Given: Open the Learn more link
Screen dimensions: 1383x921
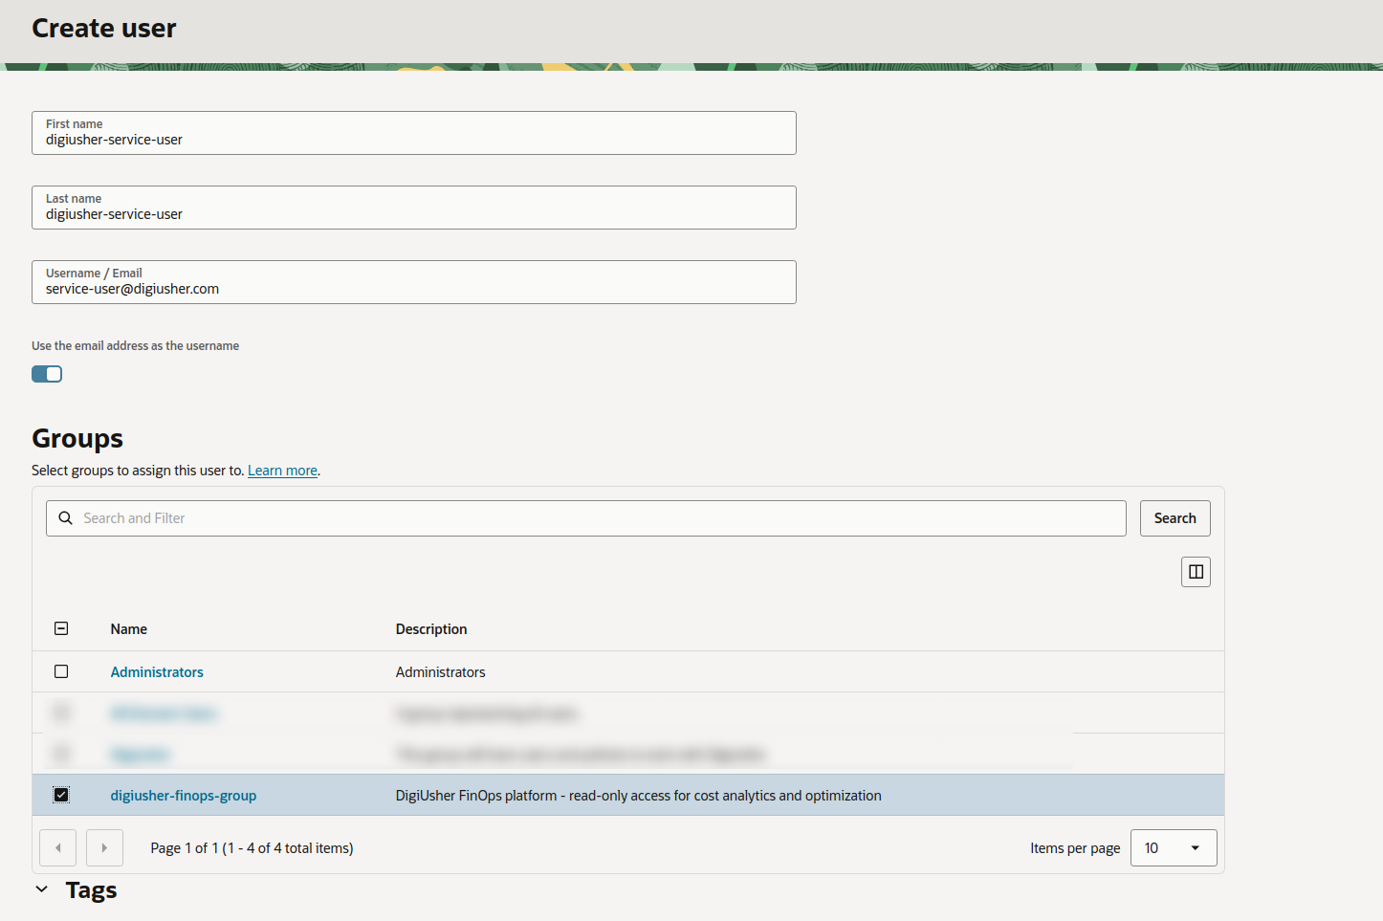Looking at the screenshot, I should coord(282,470).
